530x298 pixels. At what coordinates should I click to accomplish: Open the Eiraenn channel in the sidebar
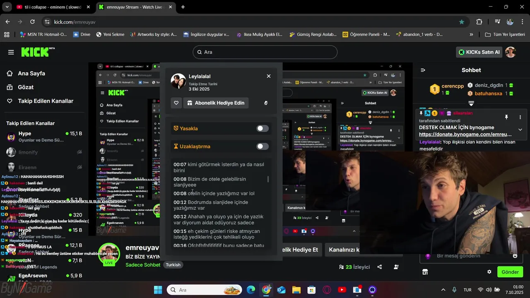(43, 167)
